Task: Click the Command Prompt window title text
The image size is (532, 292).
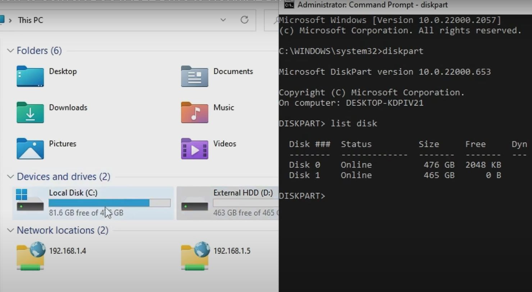Action: [373, 5]
